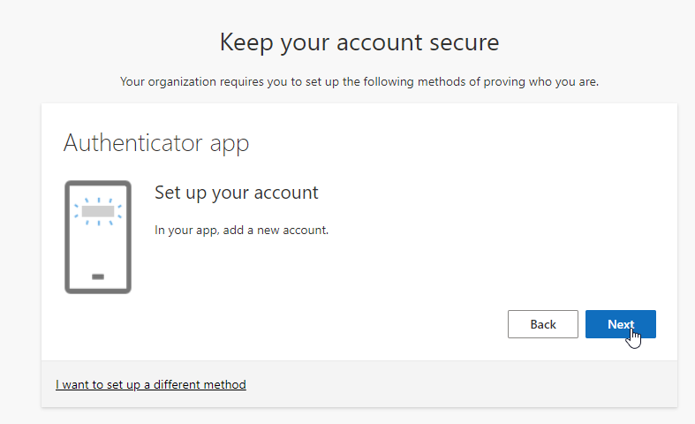
Task: Select the 'Keep your account secure' title
Action: [x=359, y=42]
